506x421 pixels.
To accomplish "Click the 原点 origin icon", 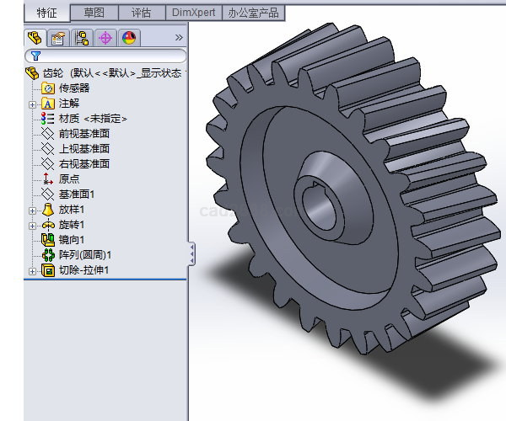I will click(x=48, y=179).
